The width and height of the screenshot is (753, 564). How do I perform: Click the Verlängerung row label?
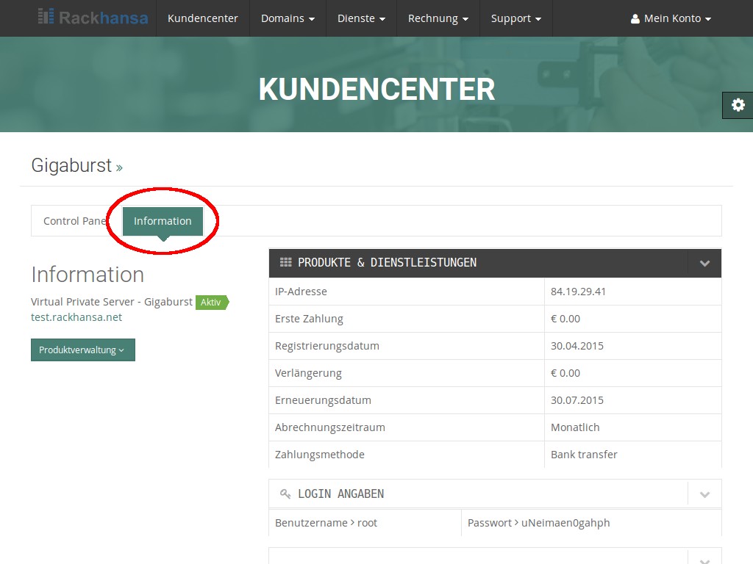point(308,373)
